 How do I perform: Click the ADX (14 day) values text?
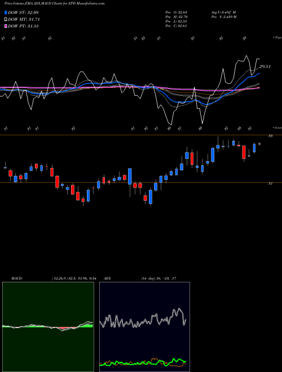[158, 278]
